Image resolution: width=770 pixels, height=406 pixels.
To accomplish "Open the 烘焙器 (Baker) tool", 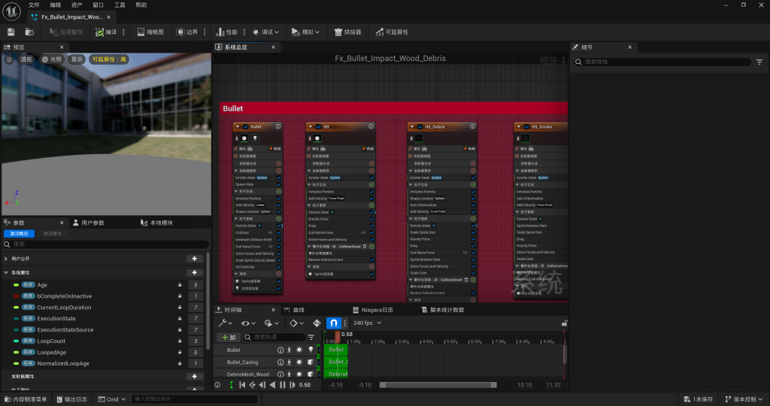I will coord(347,32).
